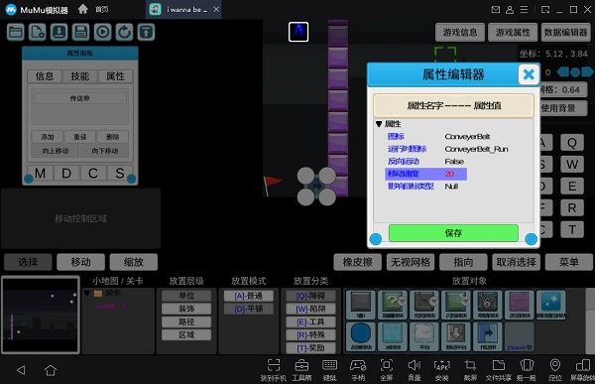Collapse the 关卡 folder tree node
595x384 pixels.
[x=87, y=293]
